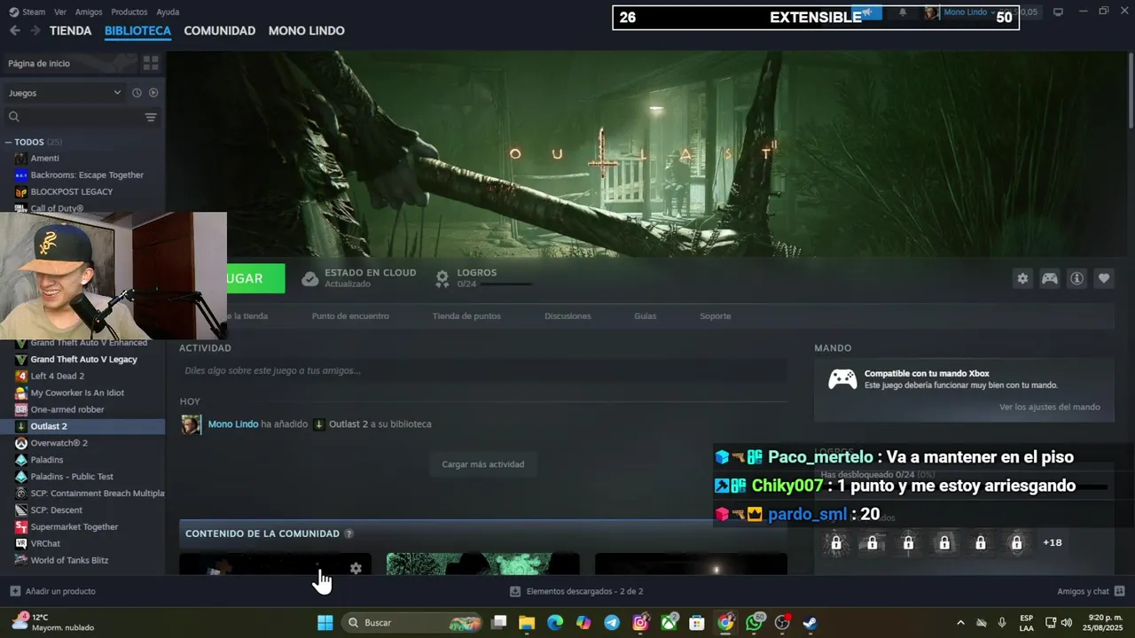Show the +18 more locked achievements
This screenshot has height=638, width=1135.
point(1053,542)
